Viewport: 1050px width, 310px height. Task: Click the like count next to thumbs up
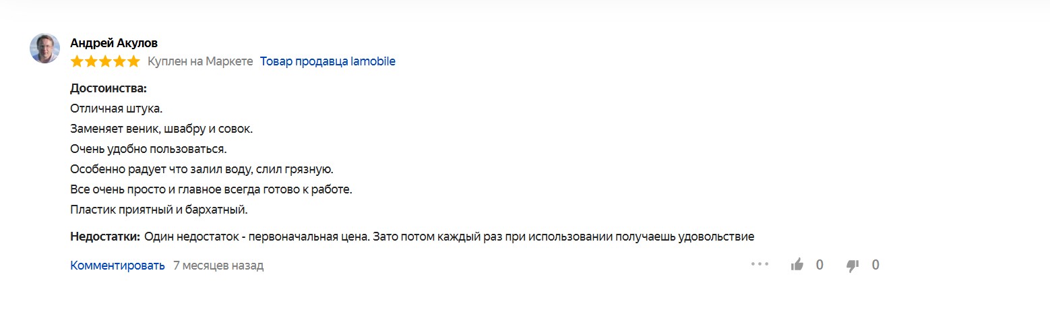[820, 265]
